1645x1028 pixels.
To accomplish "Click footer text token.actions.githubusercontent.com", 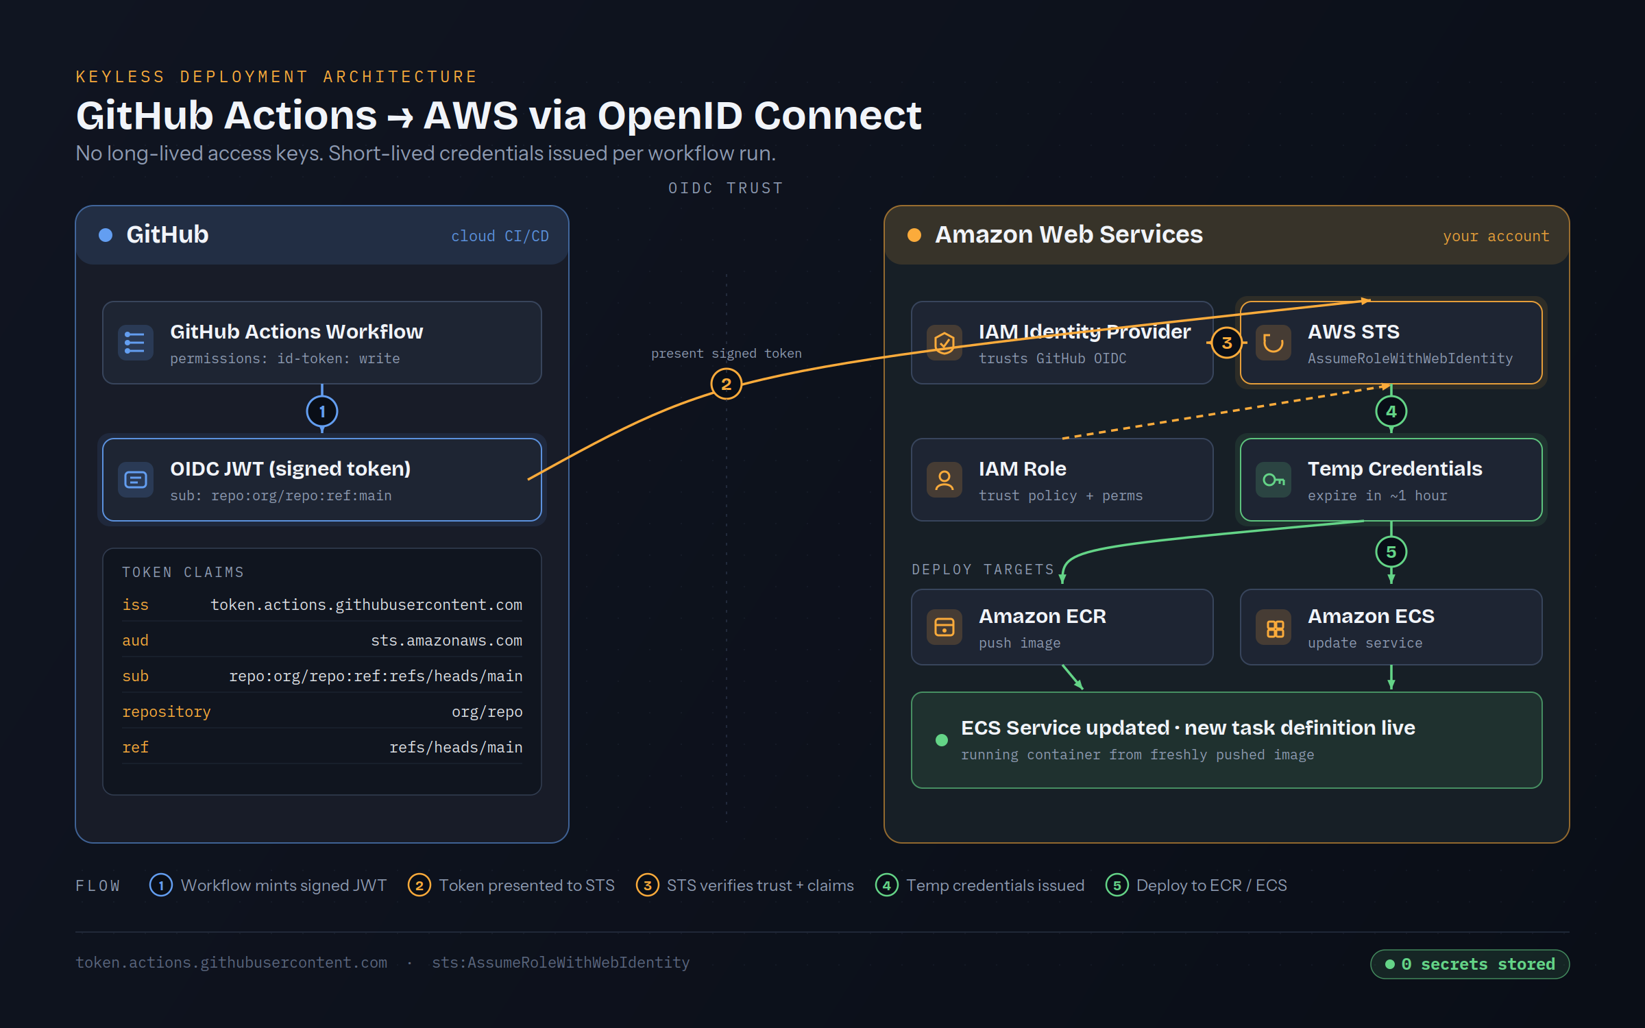I will pyautogui.click(x=231, y=962).
